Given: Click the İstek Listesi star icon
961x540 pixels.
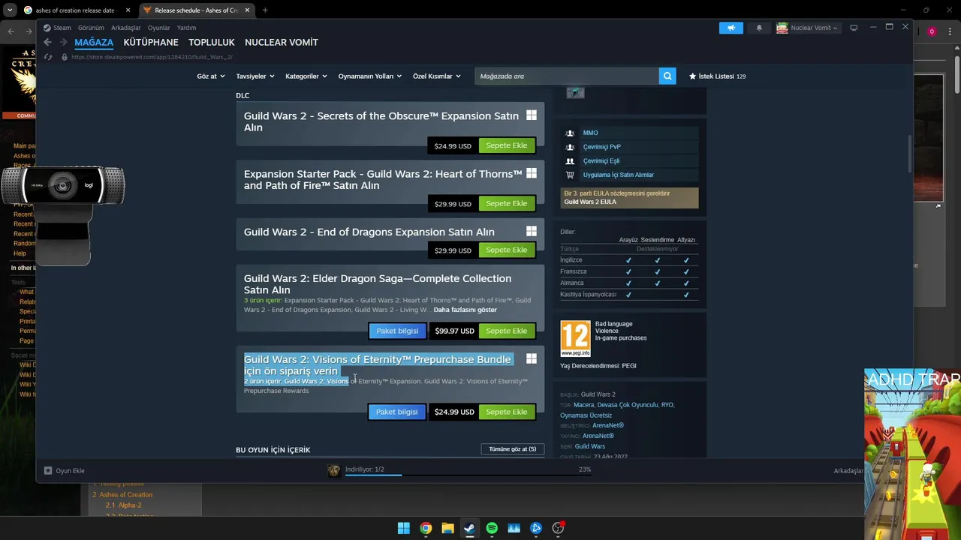Looking at the screenshot, I should click(692, 76).
